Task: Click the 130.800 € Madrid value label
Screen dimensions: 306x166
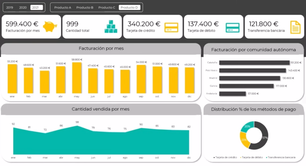Action: coord(288,78)
